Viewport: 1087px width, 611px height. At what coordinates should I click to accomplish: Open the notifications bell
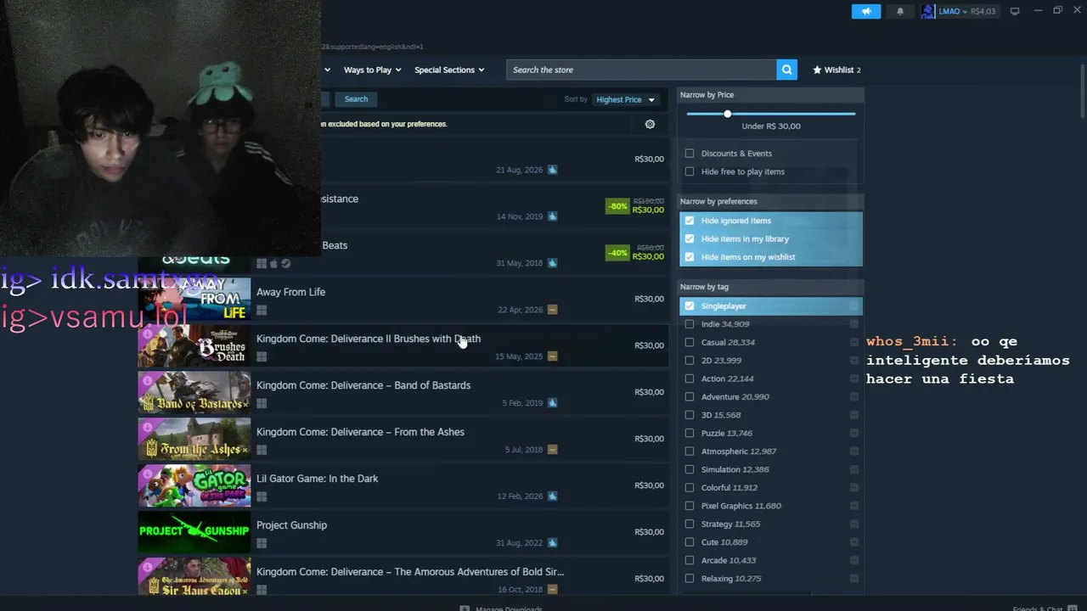(x=900, y=11)
